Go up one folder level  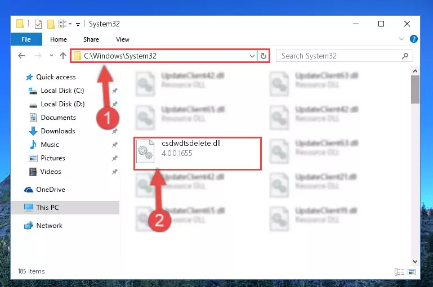tap(63, 56)
